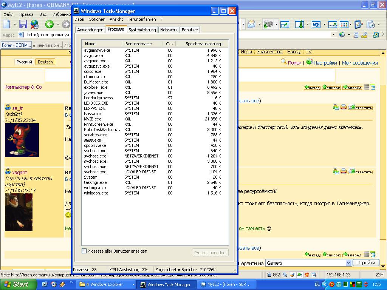Click the printer icon in se_tr's post
The image size is (387, 290).
343,107
